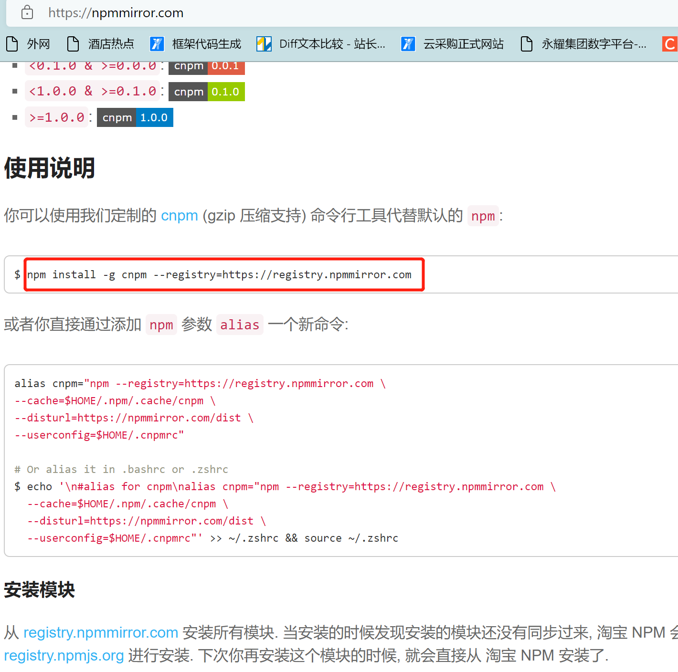The height and width of the screenshot is (672, 678).
Task: Click the '<1.0.0 & >=0.1.0' version range
Action: click(93, 91)
